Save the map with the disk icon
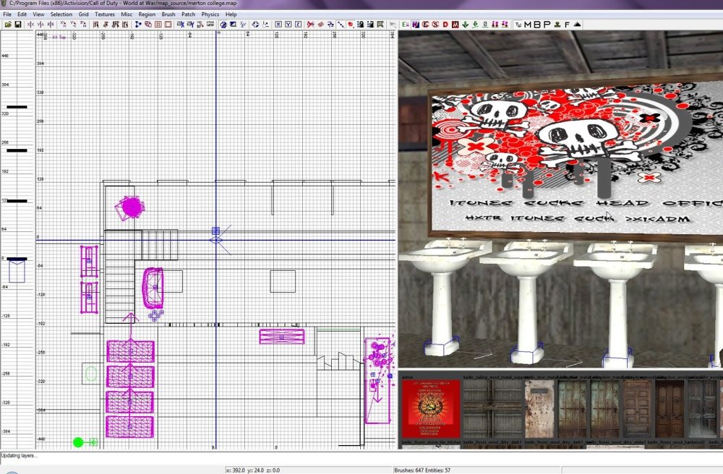Image resolution: width=723 pixels, height=474 pixels. tap(17, 25)
